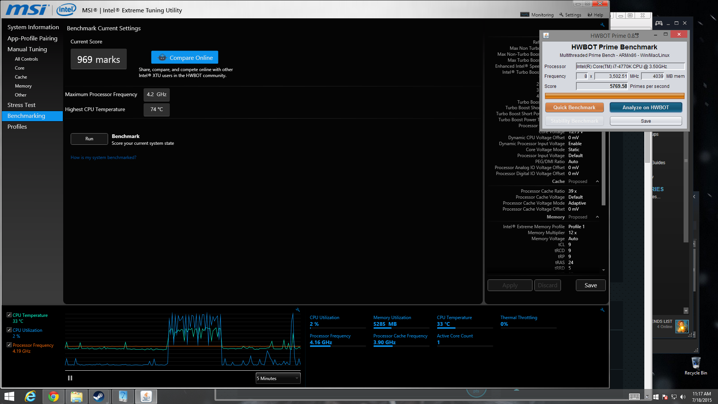Open Steam from the taskbar

[99, 397]
